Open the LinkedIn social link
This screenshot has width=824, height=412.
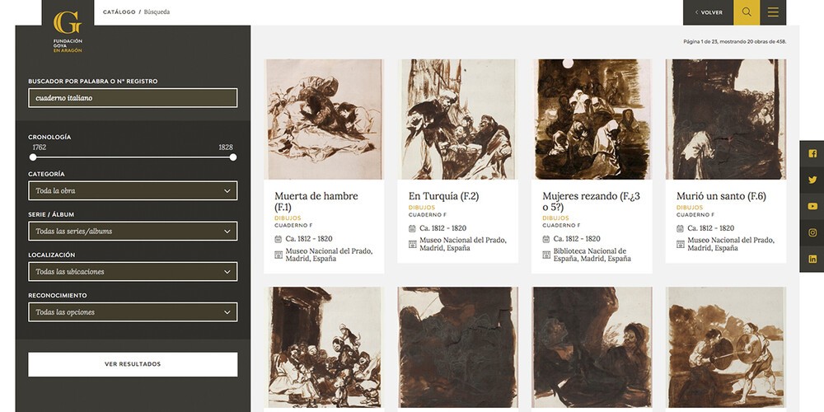[812, 259]
